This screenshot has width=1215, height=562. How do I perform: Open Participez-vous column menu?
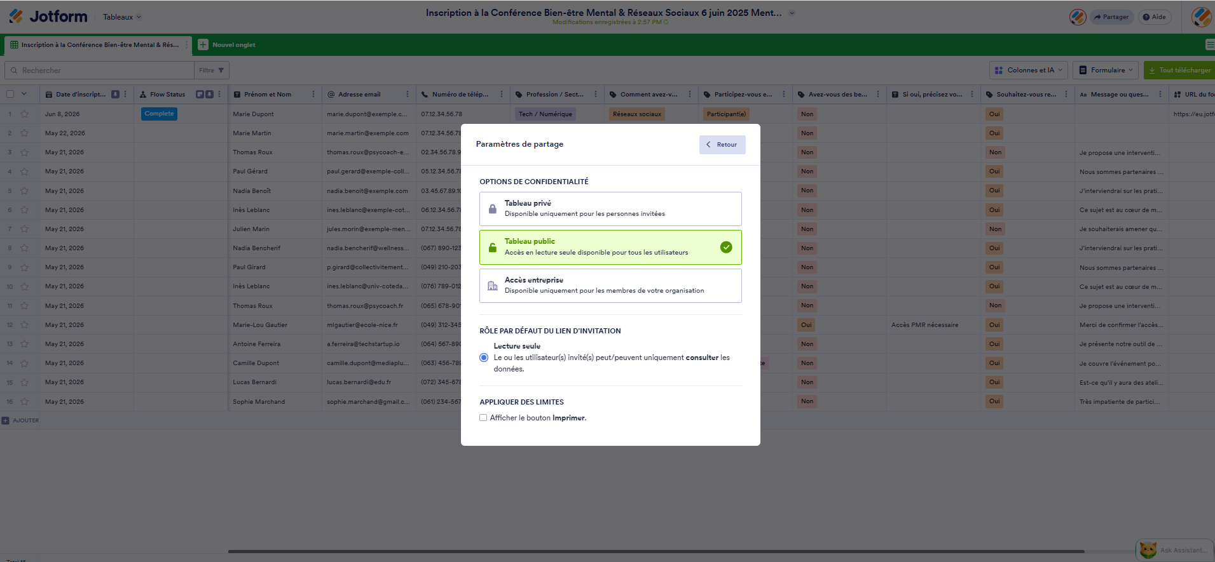(784, 95)
